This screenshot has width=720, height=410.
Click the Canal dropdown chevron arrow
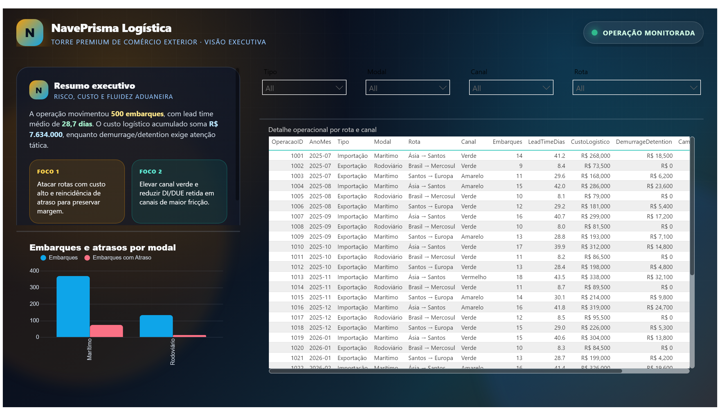[x=546, y=88]
